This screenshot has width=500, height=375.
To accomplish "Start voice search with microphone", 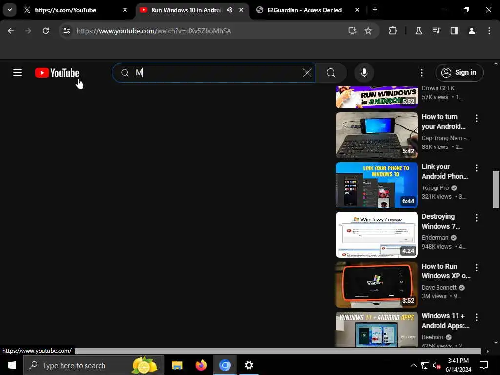I will point(364,73).
